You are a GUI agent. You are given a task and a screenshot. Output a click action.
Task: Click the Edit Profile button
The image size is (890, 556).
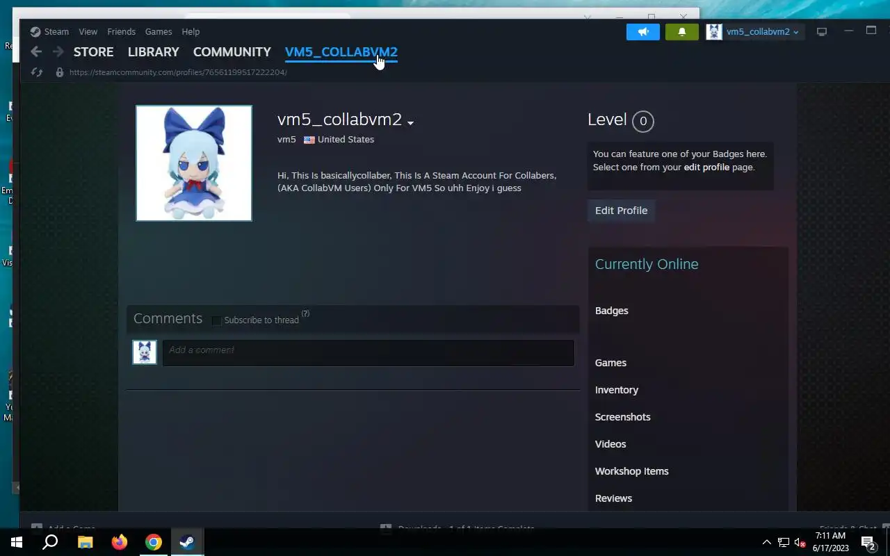tap(621, 211)
